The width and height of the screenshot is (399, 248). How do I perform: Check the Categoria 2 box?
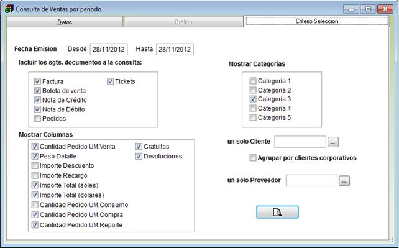(x=253, y=90)
